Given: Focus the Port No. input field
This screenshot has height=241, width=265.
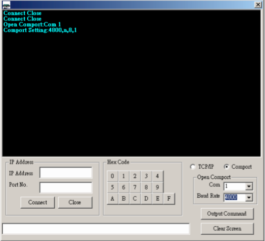Looking at the screenshot, I should tap(66, 187).
